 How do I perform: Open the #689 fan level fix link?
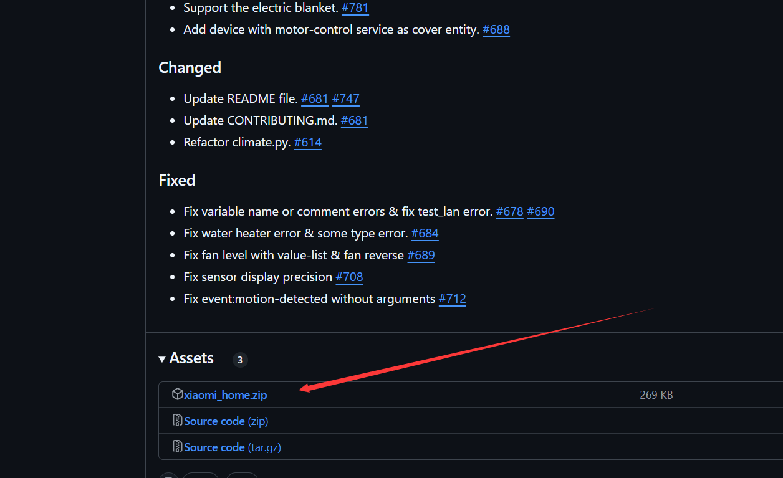point(421,255)
